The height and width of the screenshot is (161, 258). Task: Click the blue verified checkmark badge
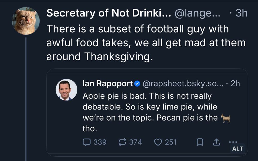tap(138, 83)
